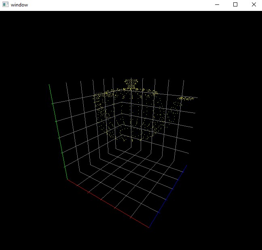262x250 pixels.
Task: Close the window
Action: pyautogui.click(x=254, y=4)
